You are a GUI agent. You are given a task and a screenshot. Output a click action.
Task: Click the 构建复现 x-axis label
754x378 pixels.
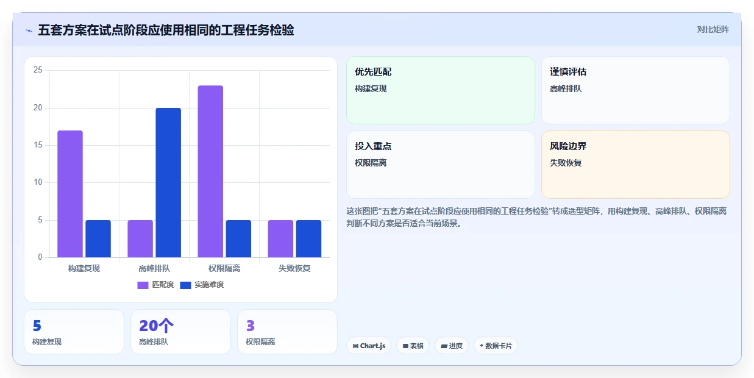tap(84, 268)
